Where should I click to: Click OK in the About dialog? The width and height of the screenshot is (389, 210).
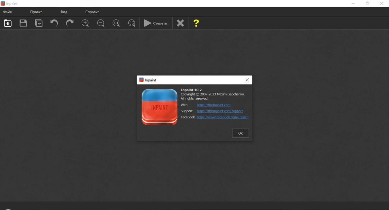click(x=241, y=133)
